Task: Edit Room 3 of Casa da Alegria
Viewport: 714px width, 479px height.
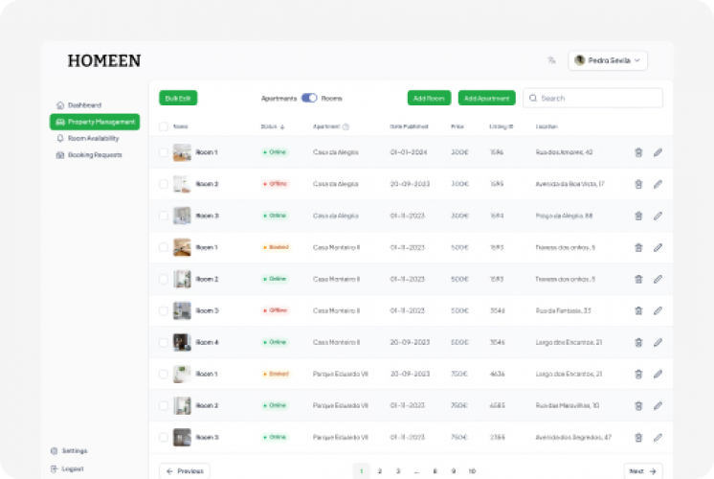Action: tap(658, 216)
